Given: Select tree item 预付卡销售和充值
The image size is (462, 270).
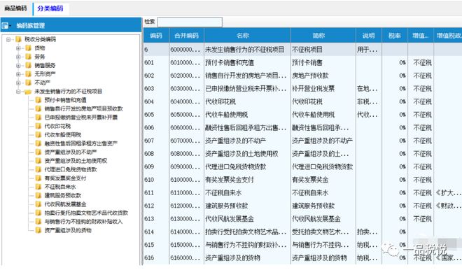Looking at the screenshot, I should (x=65, y=100).
